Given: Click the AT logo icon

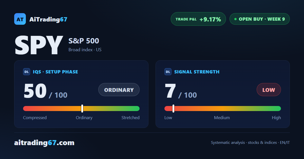Looking at the screenshot, I should (20, 19).
